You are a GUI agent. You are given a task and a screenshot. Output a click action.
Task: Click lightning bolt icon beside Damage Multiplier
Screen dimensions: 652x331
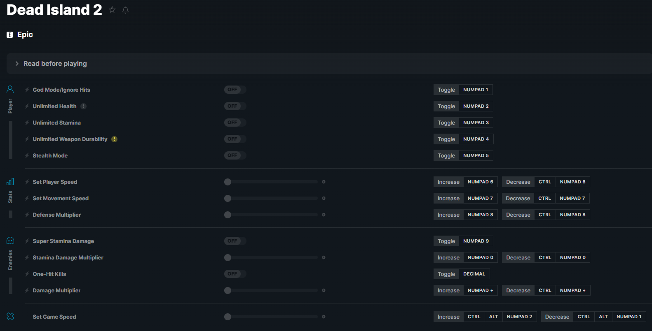click(x=27, y=290)
